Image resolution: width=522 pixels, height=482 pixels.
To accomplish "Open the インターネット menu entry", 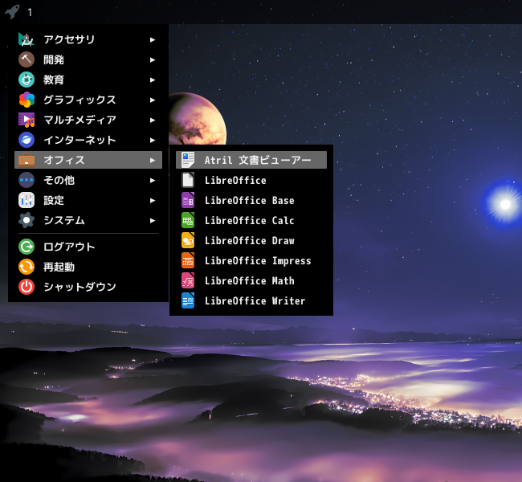I will (x=88, y=140).
